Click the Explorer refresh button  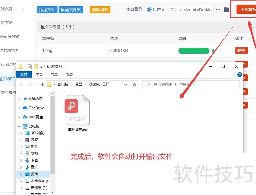(x=134, y=85)
